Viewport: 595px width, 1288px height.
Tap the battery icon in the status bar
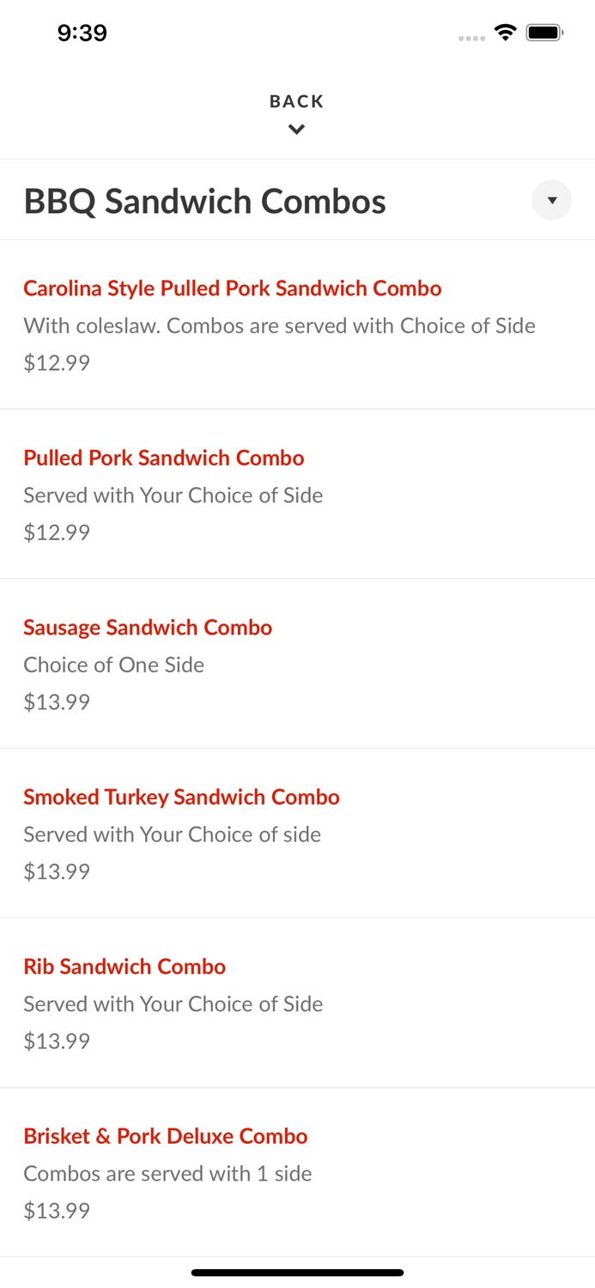(x=544, y=32)
